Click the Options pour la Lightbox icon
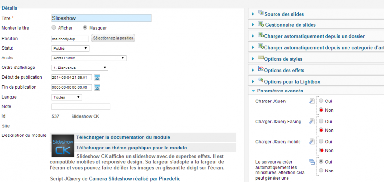Screen dimensions: 384x182 pyautogui.click(x=261, y=80)
